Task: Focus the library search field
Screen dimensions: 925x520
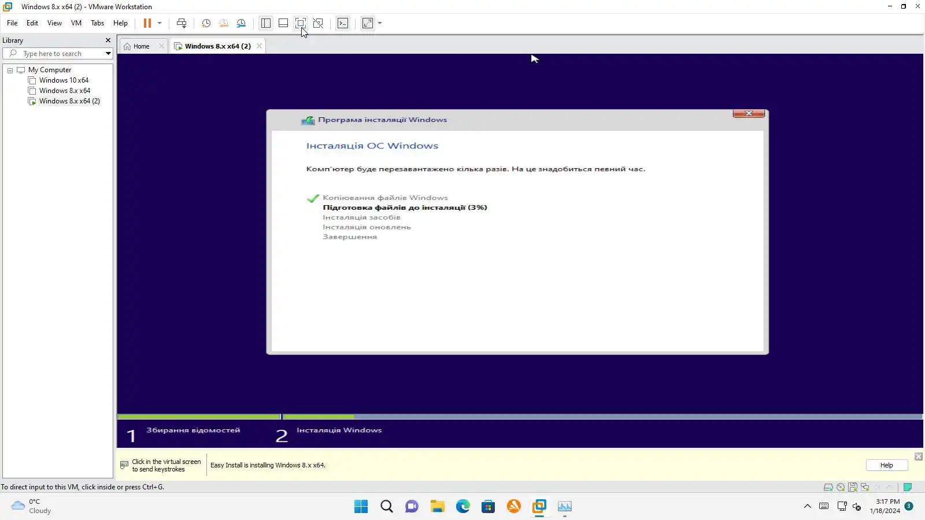Action: coord(58,54)
